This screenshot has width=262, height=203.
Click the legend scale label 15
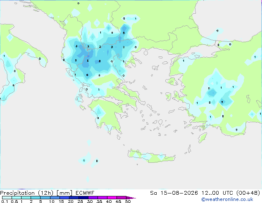61,201
